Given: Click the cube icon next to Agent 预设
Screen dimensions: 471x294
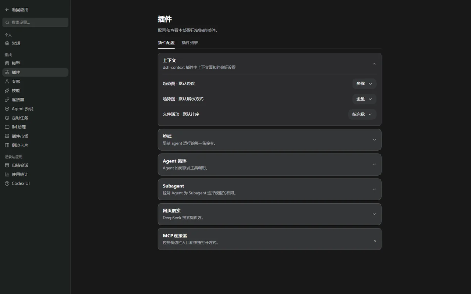Looking at the screenshot, I should [7, 109].
